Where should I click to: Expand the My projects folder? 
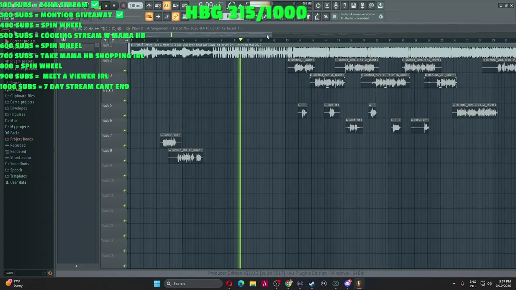20,127
